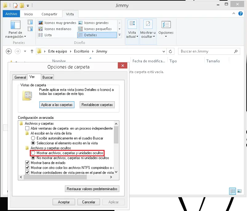Image resolution: width=247 pixels, height=211 pixels.
Task: Refresh the Jimmy folder view
Action: tap(170, 52)
